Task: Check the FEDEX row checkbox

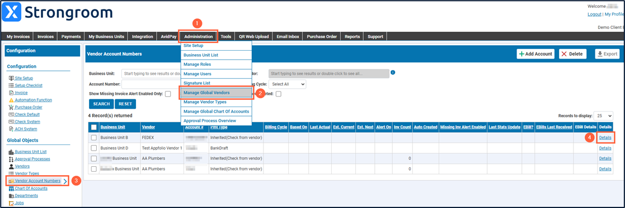Action: click(x=94, y=137)
